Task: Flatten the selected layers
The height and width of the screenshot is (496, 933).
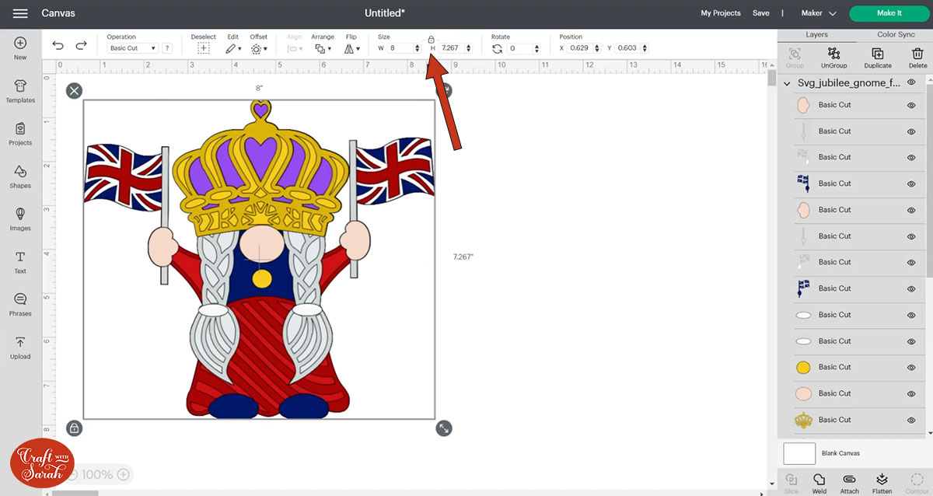Action: coord(882,482)
